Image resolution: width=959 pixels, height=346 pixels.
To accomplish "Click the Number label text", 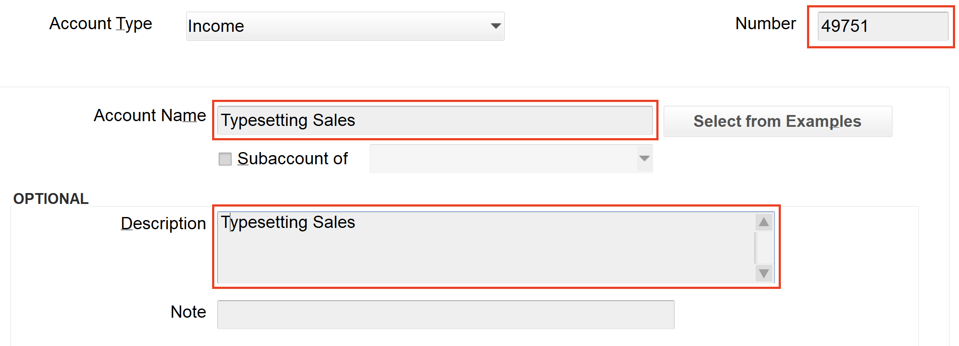I will (x=765, y=24).
